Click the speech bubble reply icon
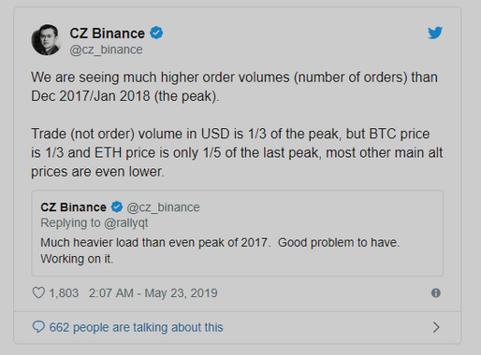Screen dimensions: 481x355 [x=38, y=327]
